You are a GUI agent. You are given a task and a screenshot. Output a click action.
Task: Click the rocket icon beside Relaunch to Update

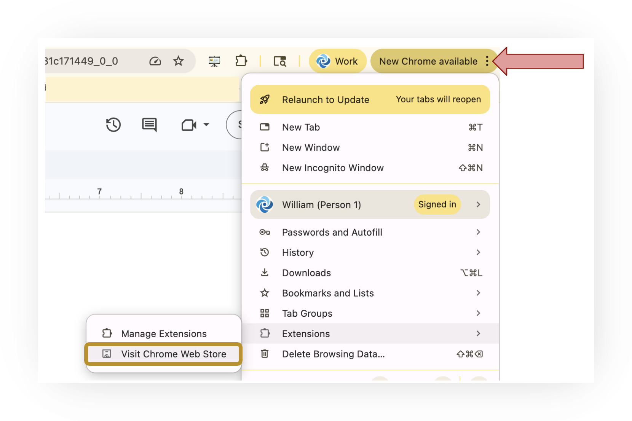click(265, 100)
